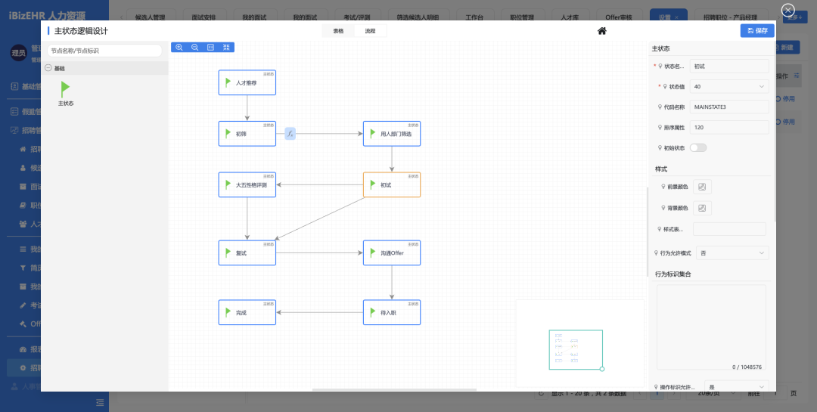Click the 保存 save button
The height and width of the screenshot is (412, 817).
(757, 31)
